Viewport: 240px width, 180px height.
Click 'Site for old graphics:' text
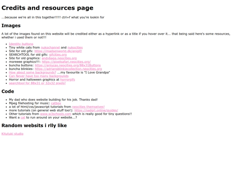[24, 58]
